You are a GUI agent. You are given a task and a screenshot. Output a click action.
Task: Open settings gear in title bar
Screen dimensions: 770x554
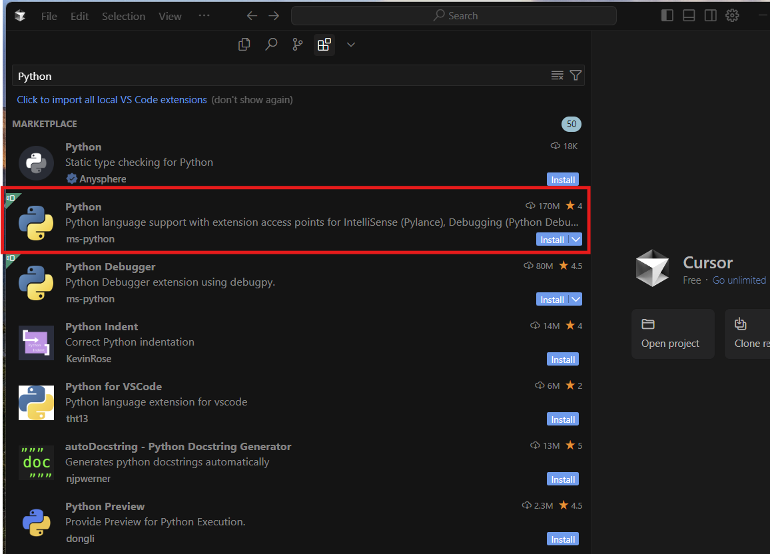click(732, 16)
